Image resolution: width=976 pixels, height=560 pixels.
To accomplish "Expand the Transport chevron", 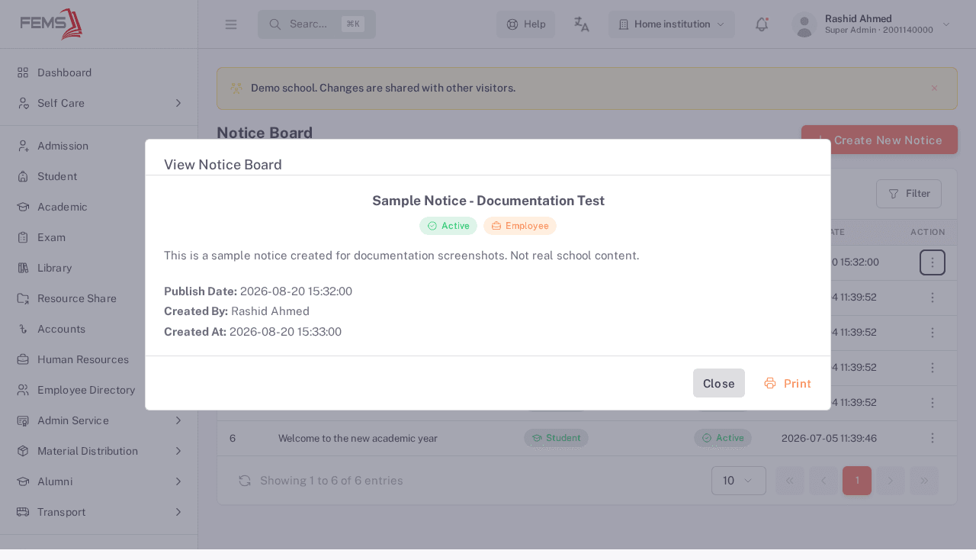I will pyautogui.click(x=178, y=512).
